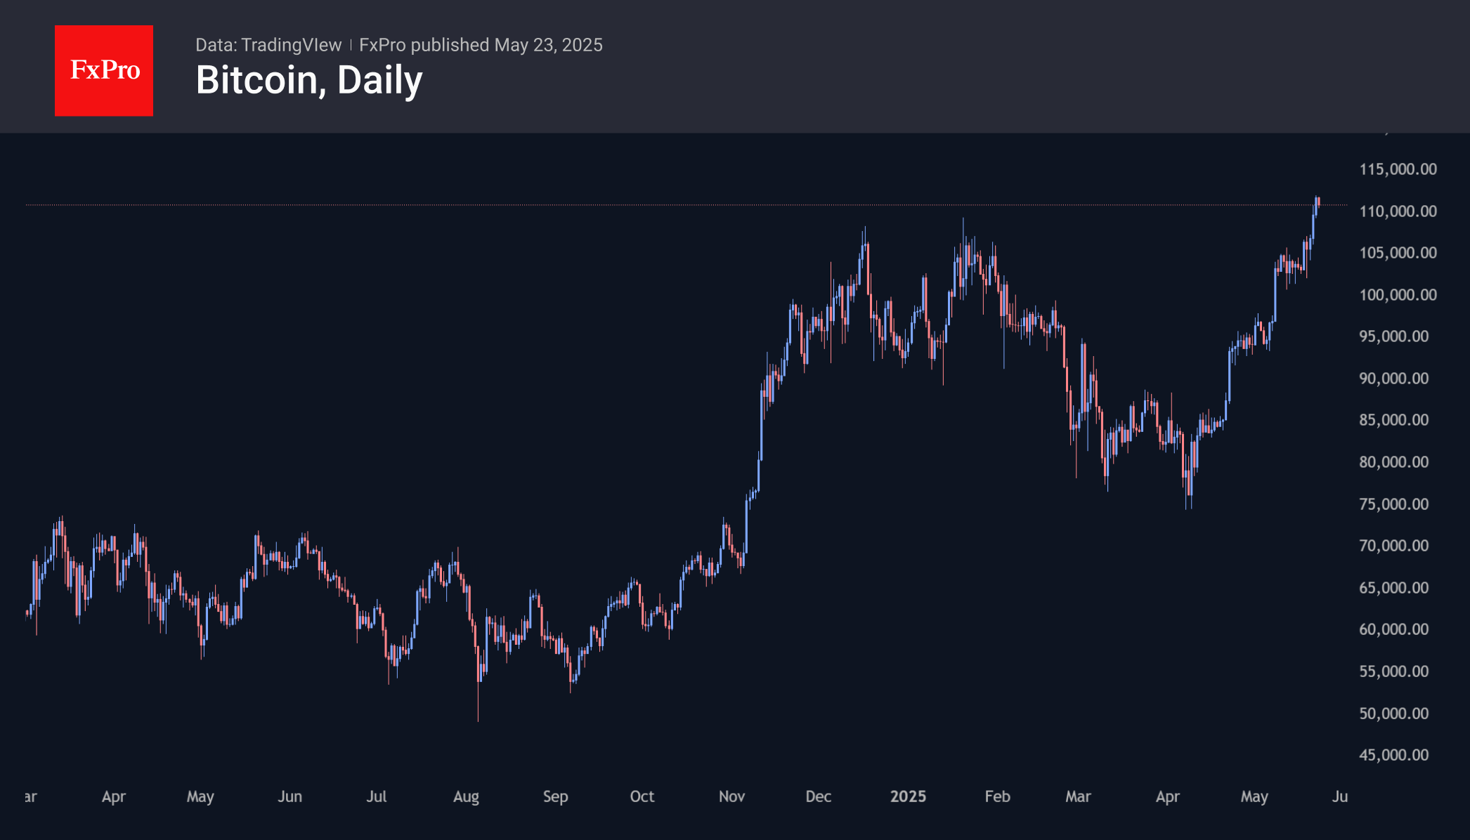
Task: Click the 75,000.00 price axis label
Action: click(x=1393, y=504)
